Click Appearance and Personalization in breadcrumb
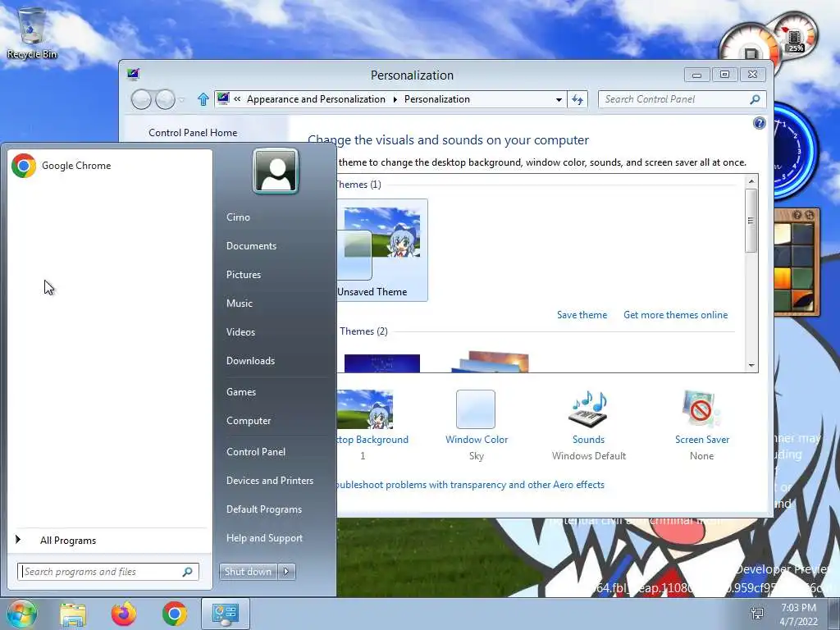The width and height of the screenshot is (840, 630). (316, 99)
